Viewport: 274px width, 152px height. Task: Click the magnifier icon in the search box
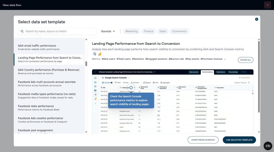(22, 31)
